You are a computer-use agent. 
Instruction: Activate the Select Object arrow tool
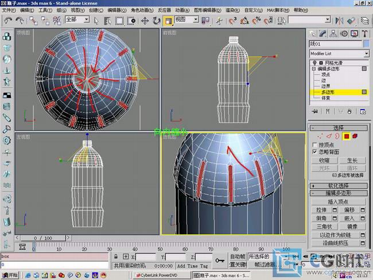[x=96, y=21]
